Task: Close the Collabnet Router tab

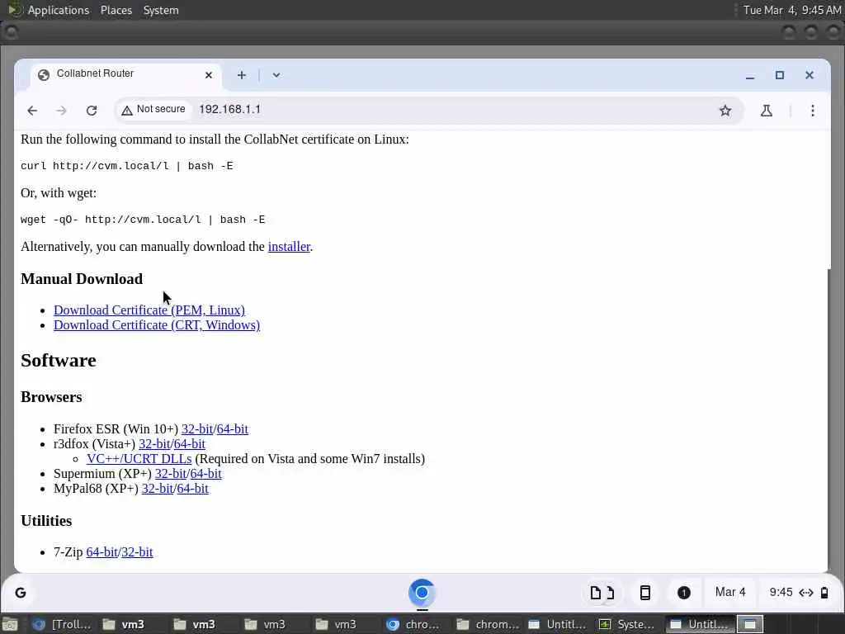Action: pos(209,75)
